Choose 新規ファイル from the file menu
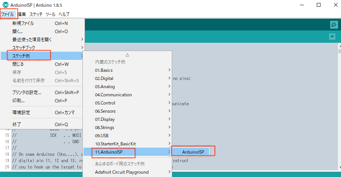Screen dimensions: 341x177 click(42, 23)
